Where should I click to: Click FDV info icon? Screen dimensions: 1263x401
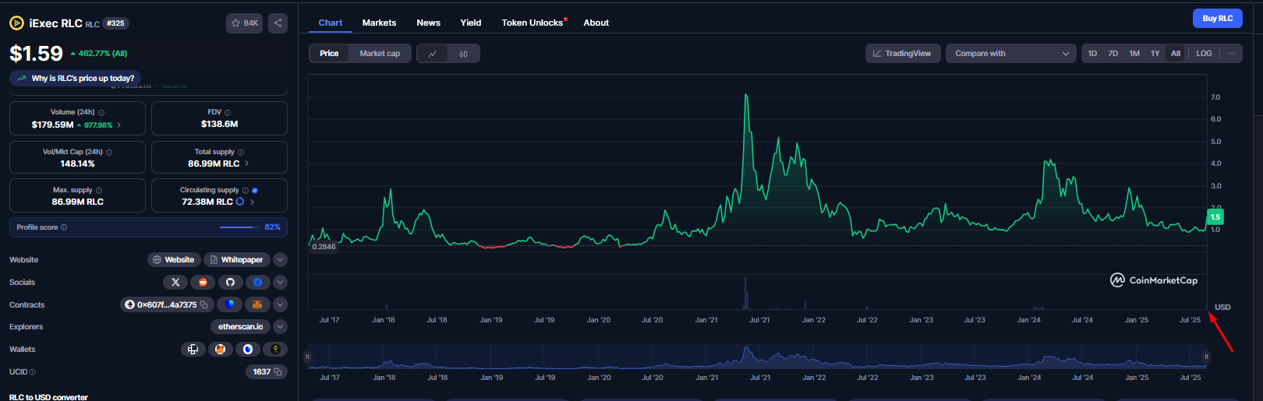click(228, 112)
